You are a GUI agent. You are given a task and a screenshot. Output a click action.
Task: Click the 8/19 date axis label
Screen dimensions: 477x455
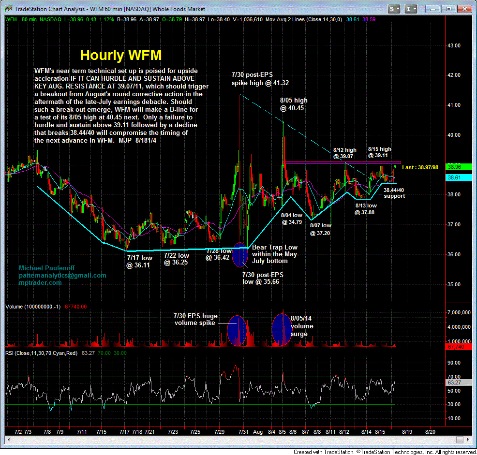[x=407, y=432]
